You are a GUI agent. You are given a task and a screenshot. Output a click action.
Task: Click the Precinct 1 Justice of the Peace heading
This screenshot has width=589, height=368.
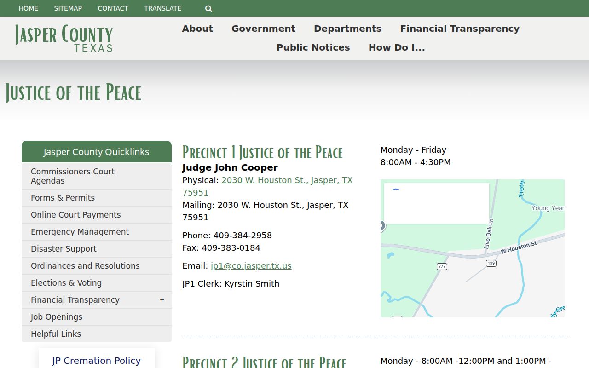click(263, 152)
